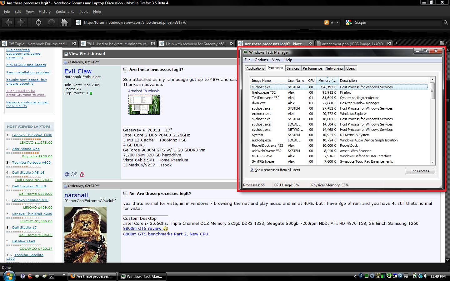The height and width of the screenshot is (281, 450).
Task: Close the Help with recovery tab
Action: coord(232,44)
